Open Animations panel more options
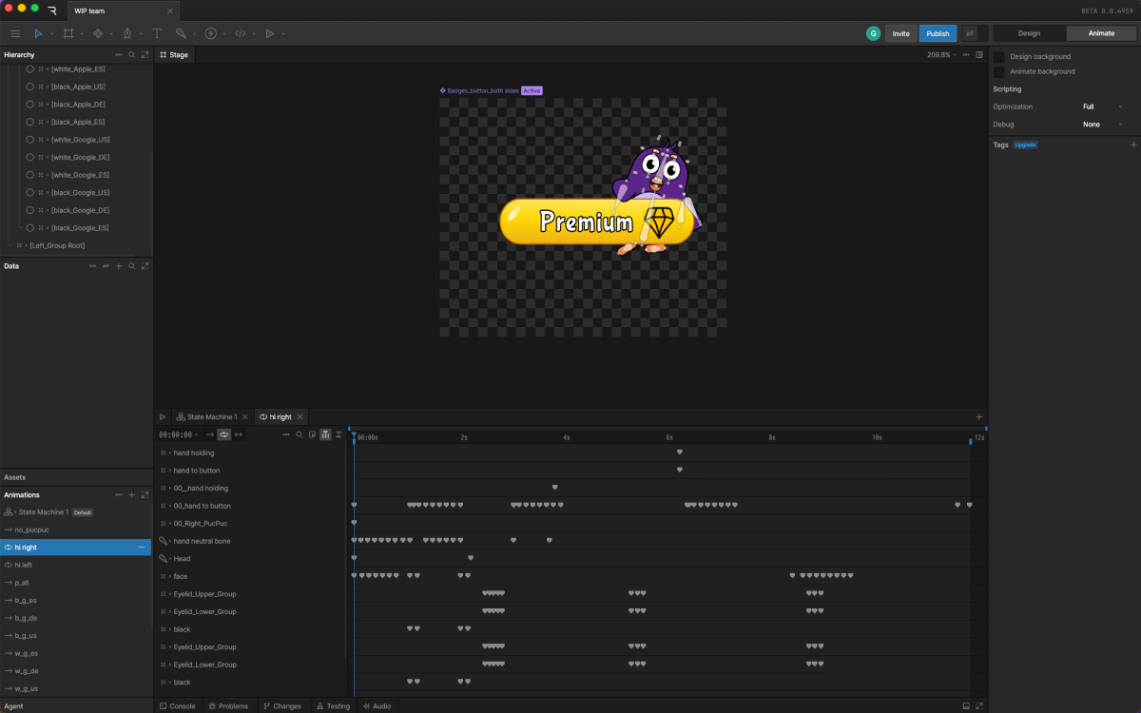This screenshot has height=713, width=1141. [119, 495]
